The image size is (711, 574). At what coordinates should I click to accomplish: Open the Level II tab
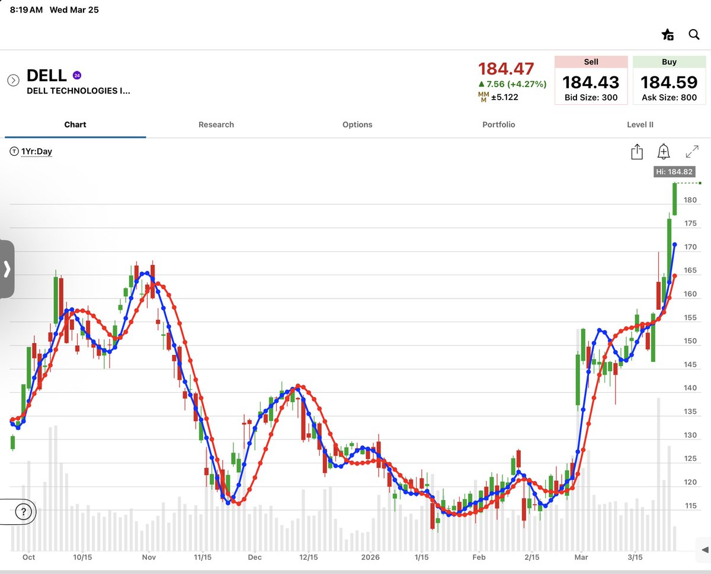(640, 124)
